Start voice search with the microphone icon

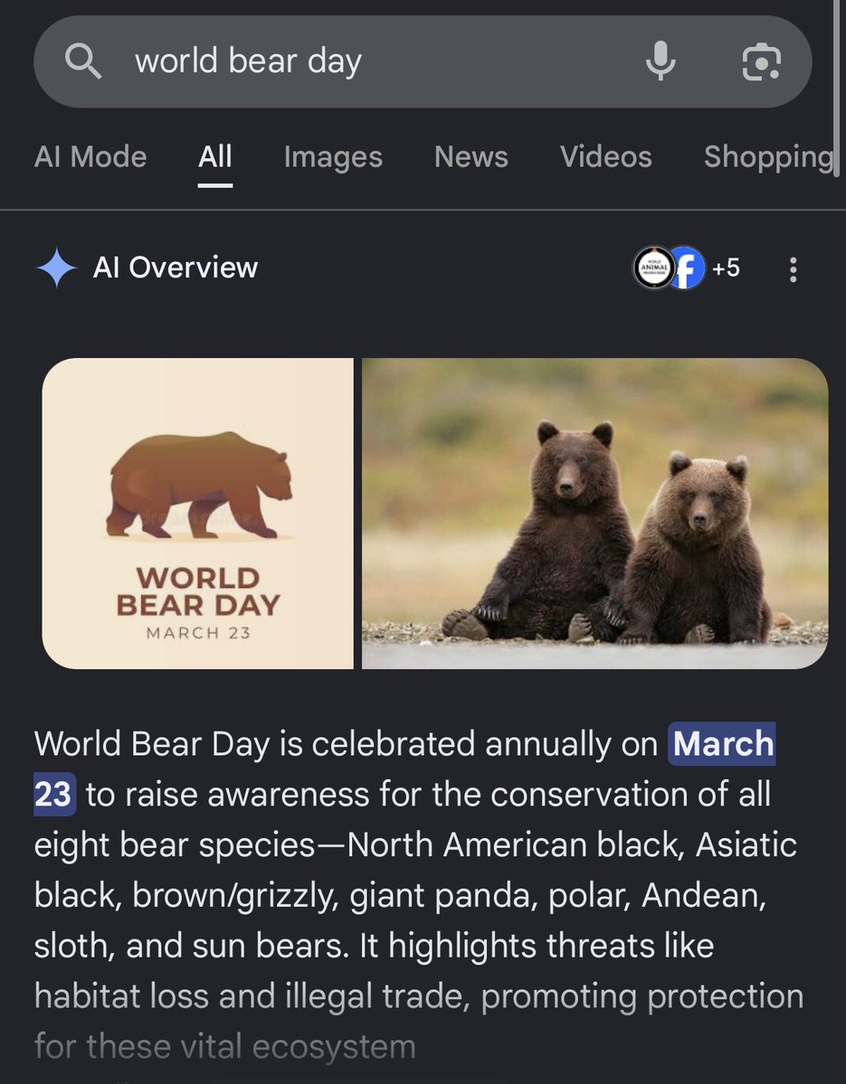click(661, 61)
